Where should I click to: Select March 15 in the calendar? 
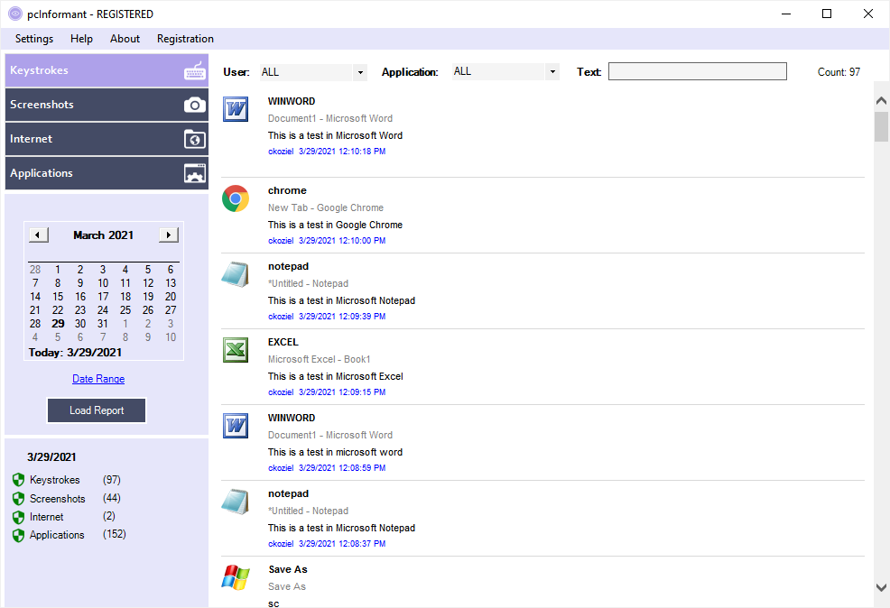(x=58, y=297)
